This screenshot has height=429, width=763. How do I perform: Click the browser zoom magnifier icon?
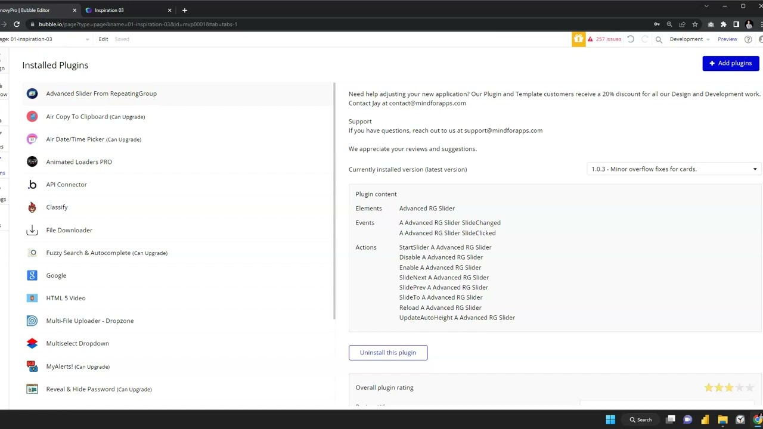click(x=669, y=24)
